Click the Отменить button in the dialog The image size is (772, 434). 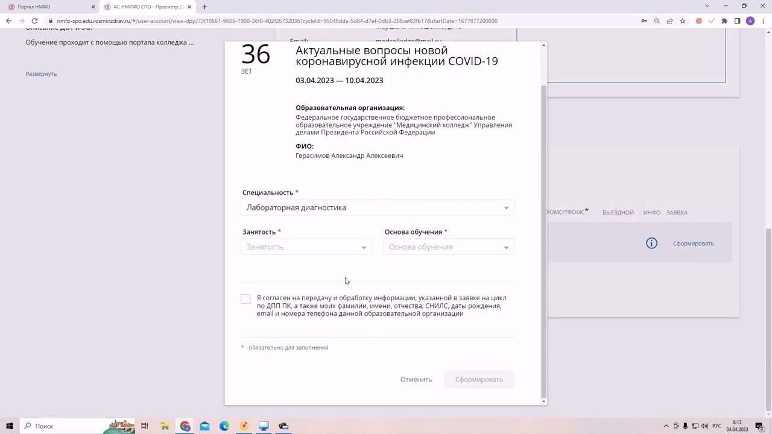click(x=416, y=379)
